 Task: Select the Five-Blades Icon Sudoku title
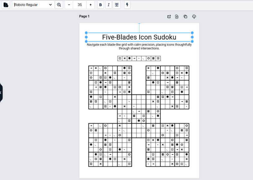(x=139, y=37)
